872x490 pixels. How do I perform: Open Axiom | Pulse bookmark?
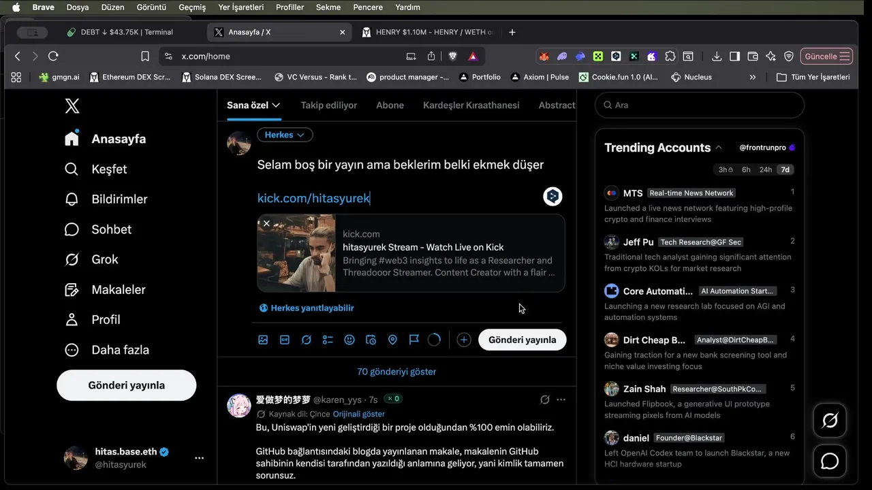[x=540, y=78]
